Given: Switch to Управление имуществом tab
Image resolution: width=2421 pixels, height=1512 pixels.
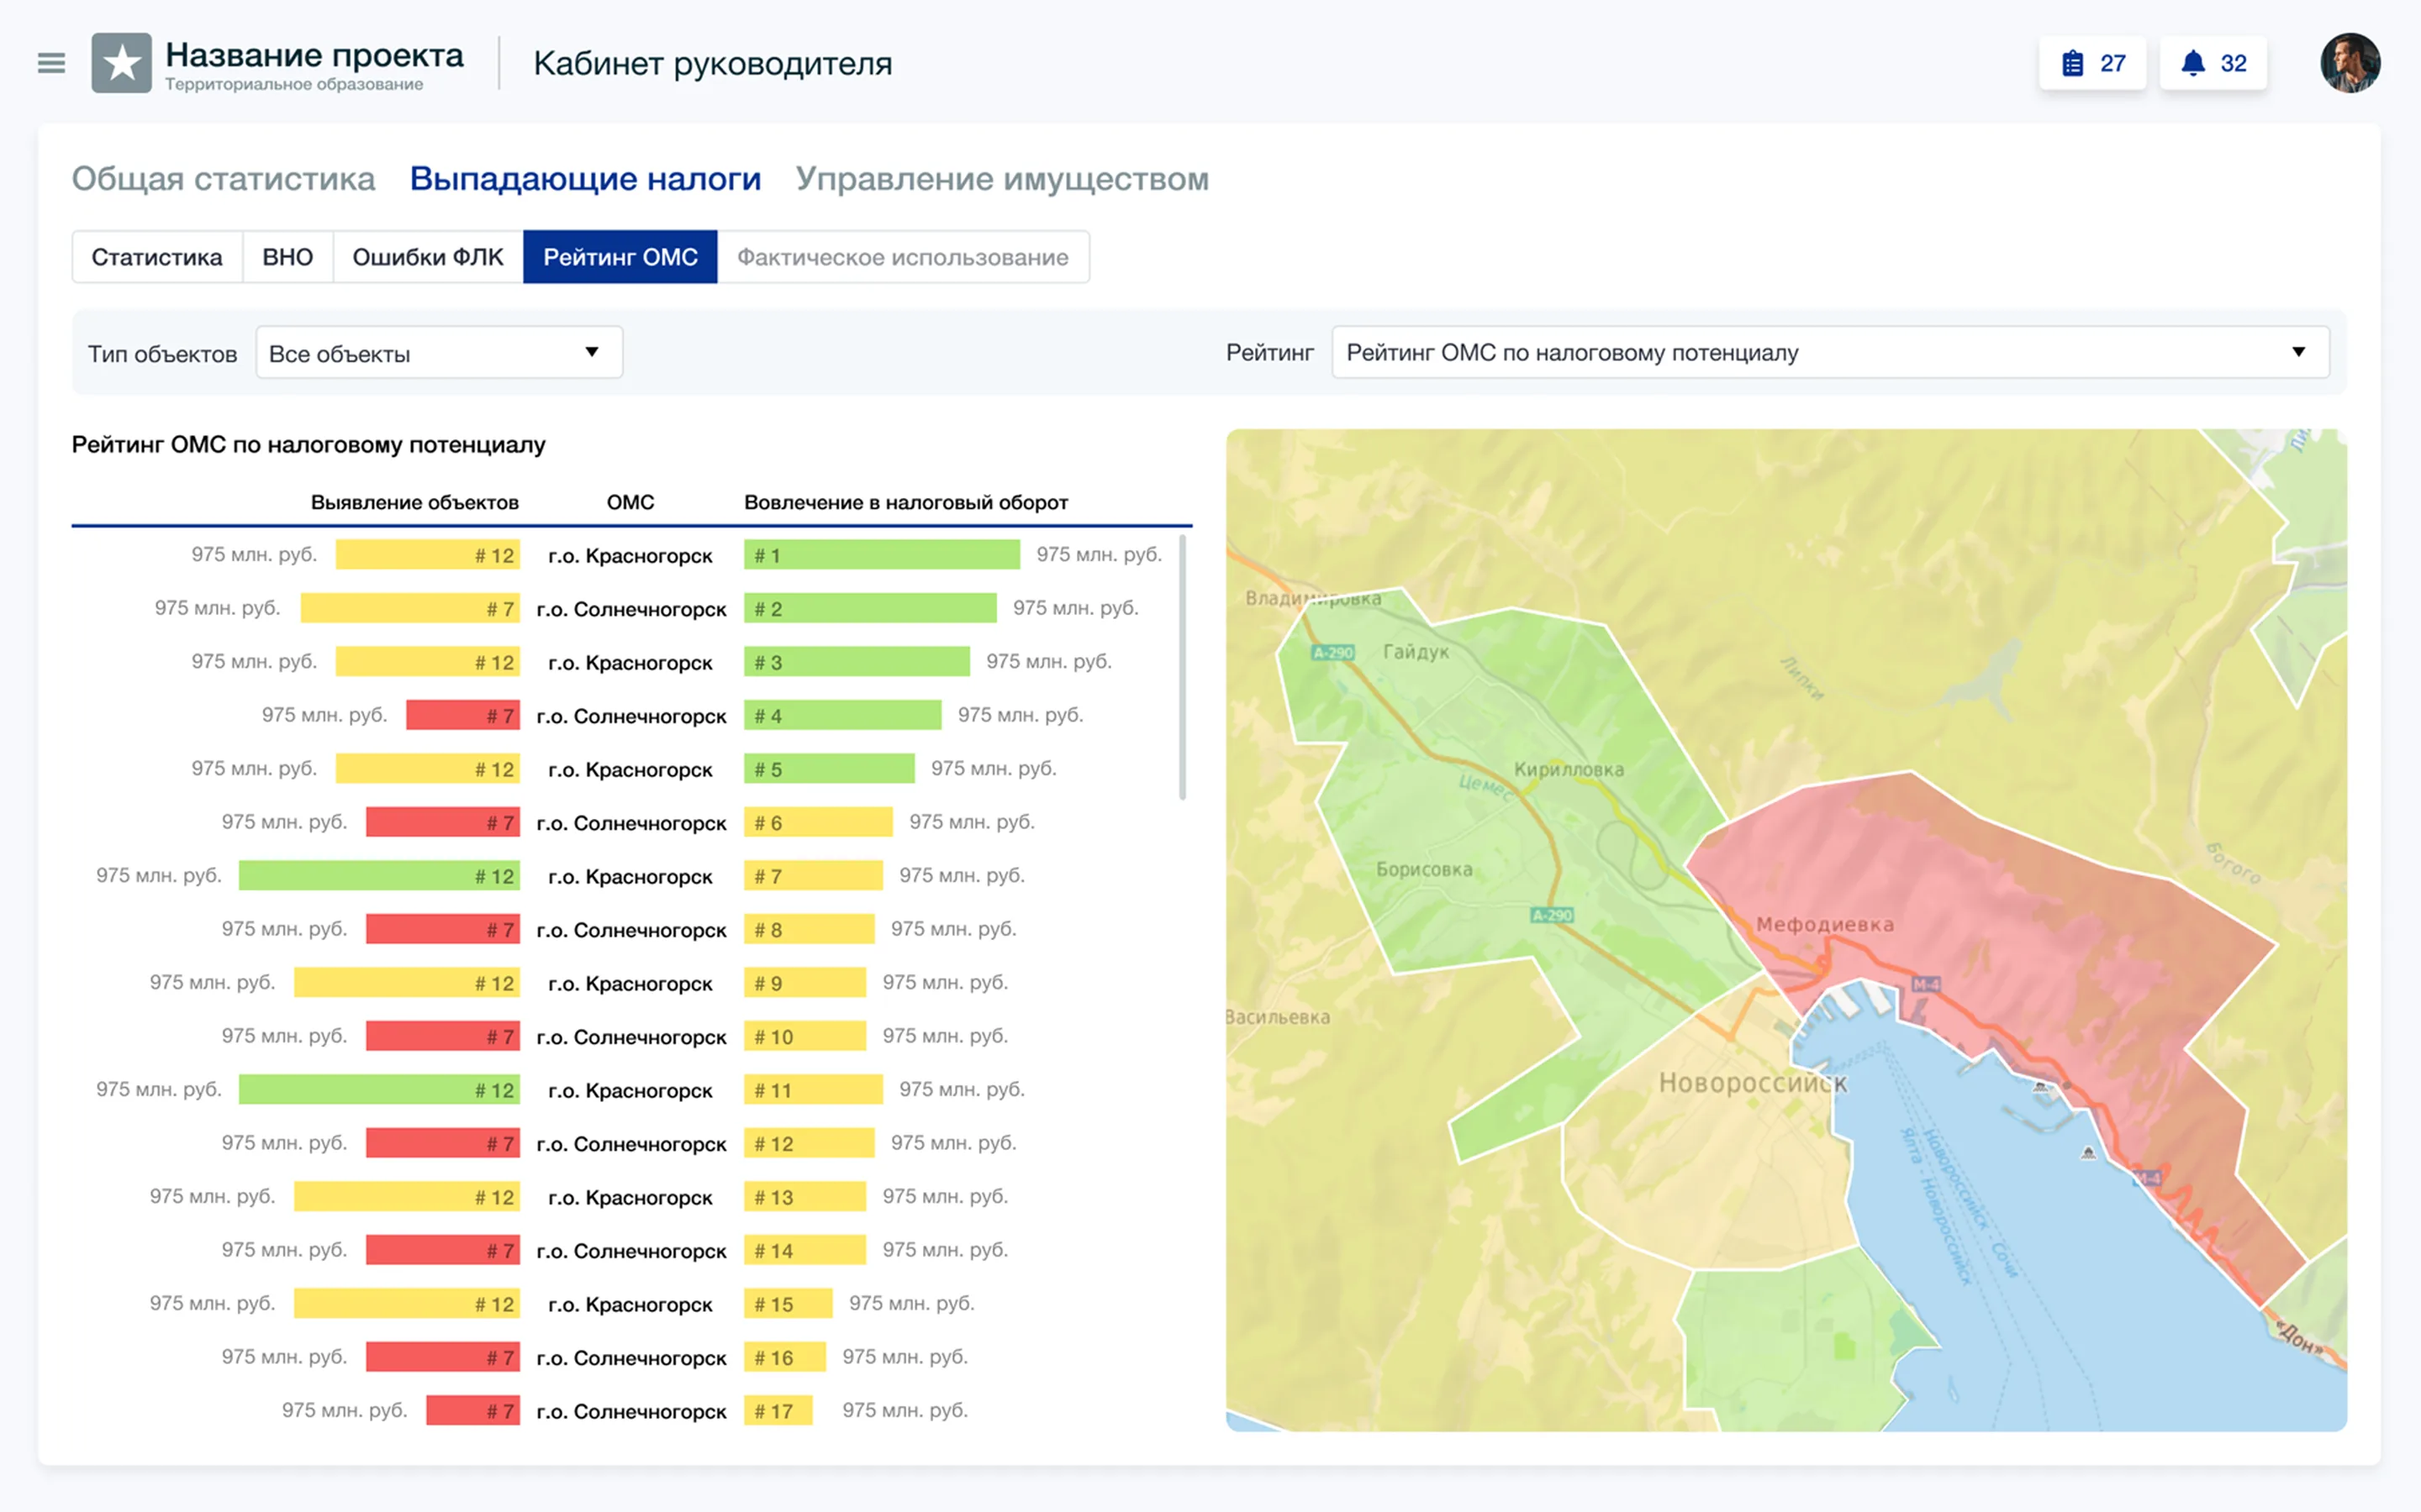Looking at the screenshot, I should pos(1002,178).
